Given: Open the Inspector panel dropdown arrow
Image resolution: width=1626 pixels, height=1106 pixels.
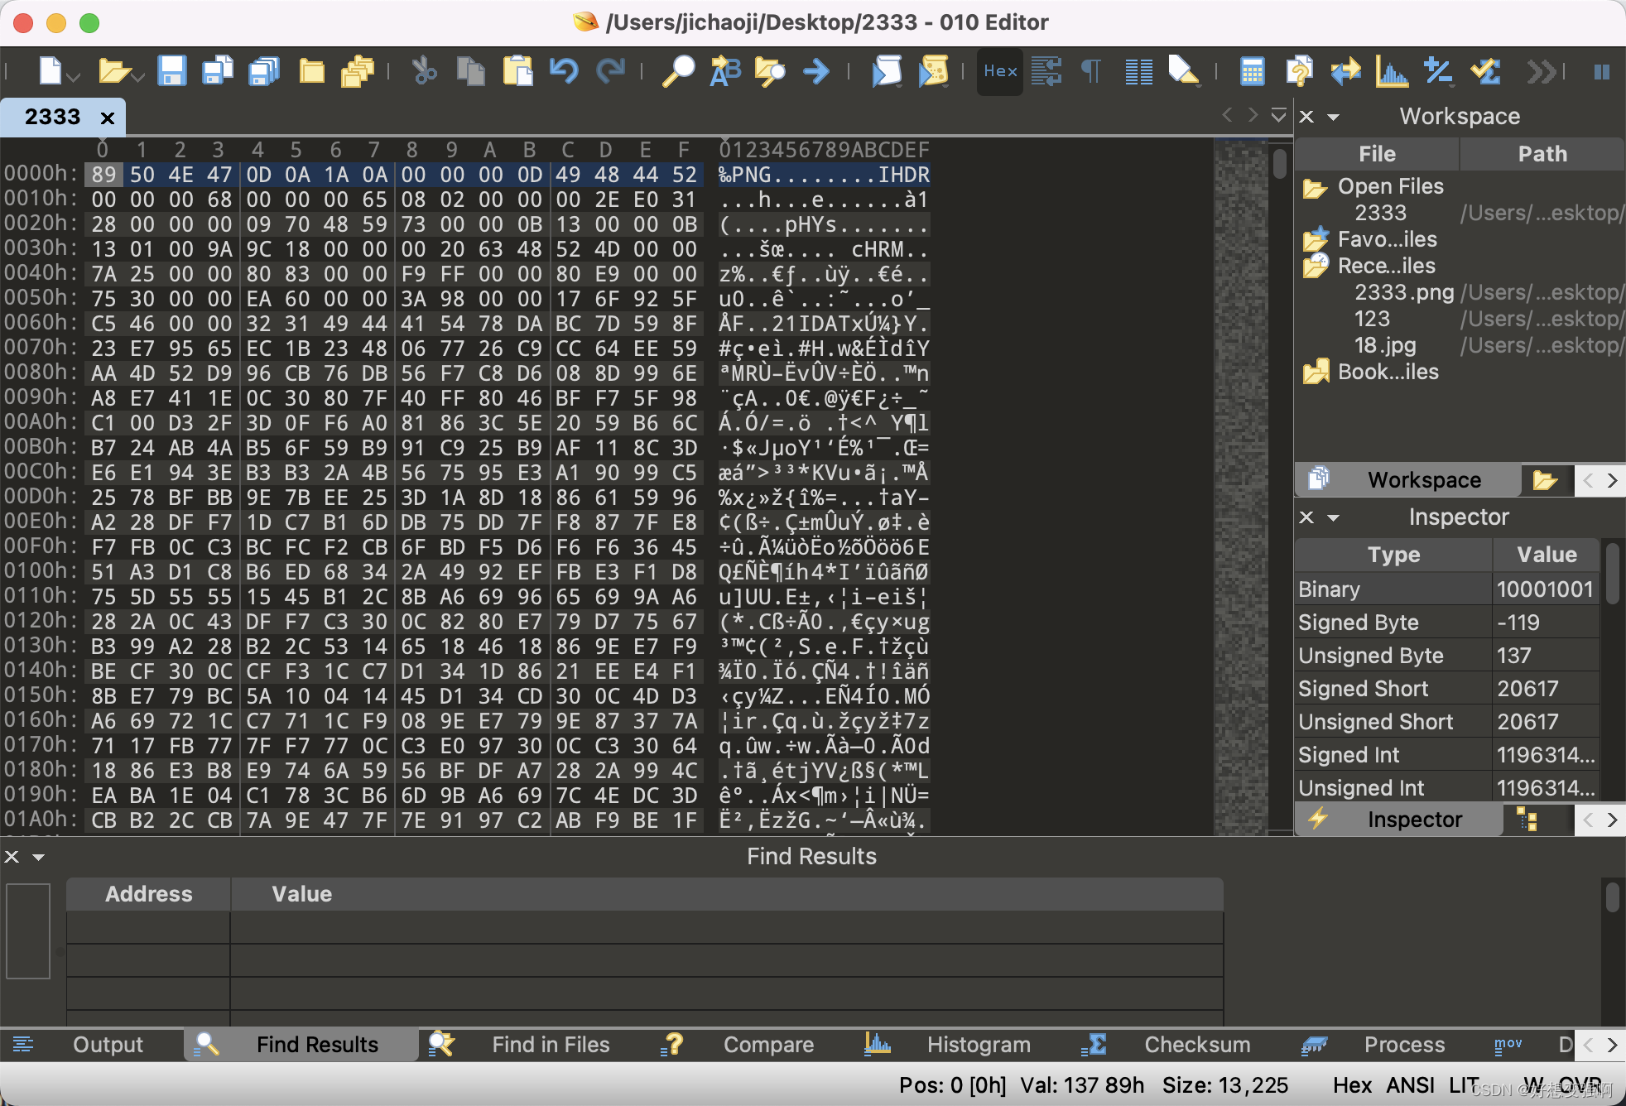Looking at the screenshot, I should click(x=1333, y=517).
